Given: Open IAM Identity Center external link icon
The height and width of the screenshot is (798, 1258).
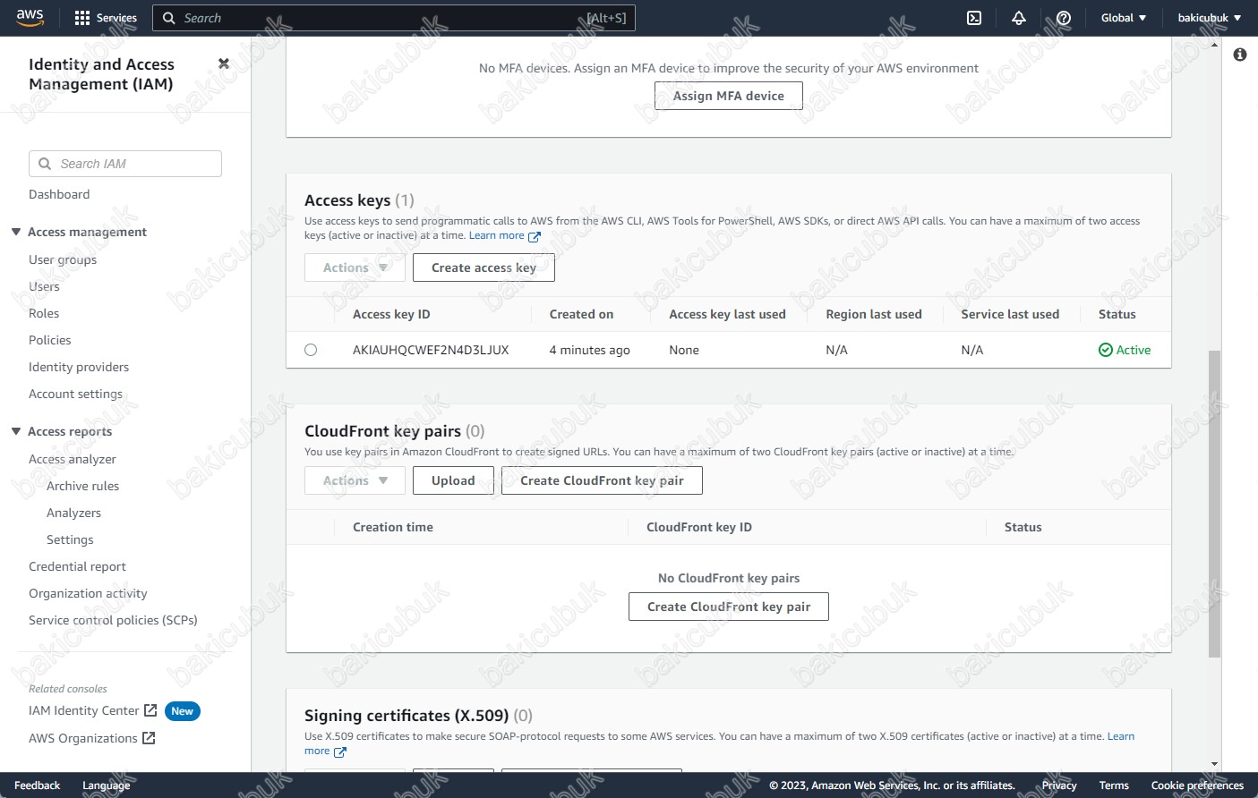Looking at the screenshot, I should (x=150, y=710).
